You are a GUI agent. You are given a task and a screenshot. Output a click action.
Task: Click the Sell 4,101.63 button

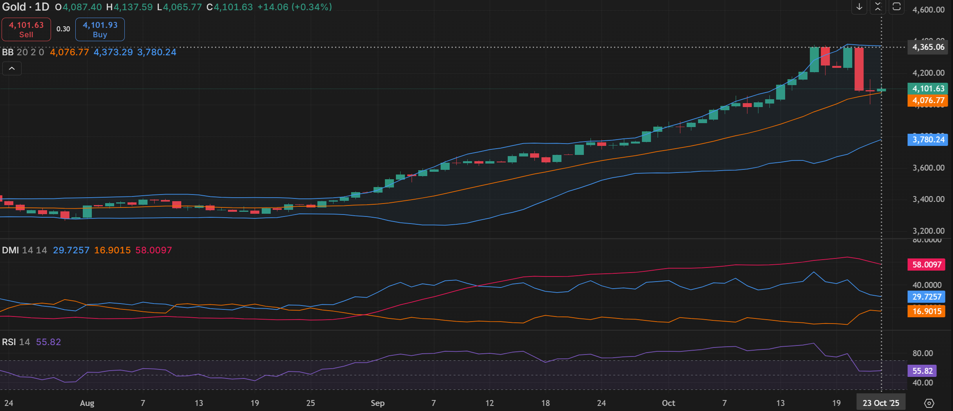coord(26,29)
